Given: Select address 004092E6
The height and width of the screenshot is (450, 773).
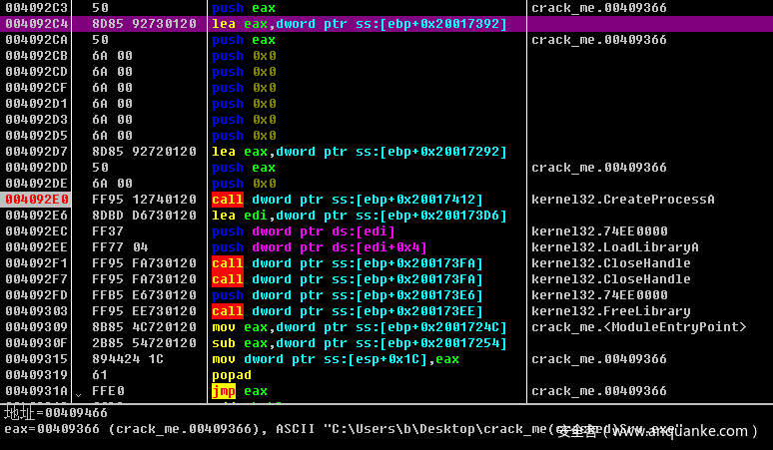Looking at the screenshot, I should tap(36, 216).
